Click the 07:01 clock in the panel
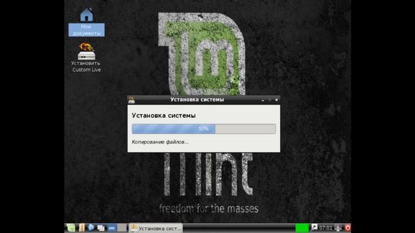The width and height of the screenshot is (415, 233). 326,228
